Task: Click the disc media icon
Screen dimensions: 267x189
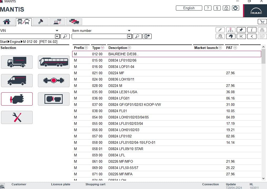Action: pyautogui.click(x=220, y=36)
